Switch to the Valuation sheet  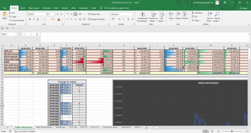tap(126, 127)
